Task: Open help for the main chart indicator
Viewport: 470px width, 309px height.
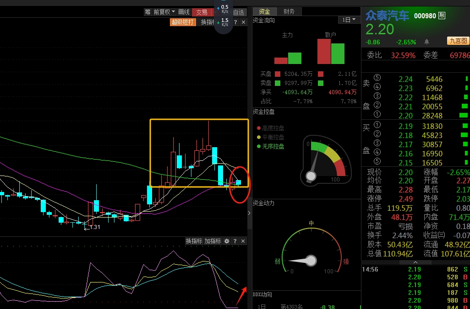Action: [x=235, y=22]
